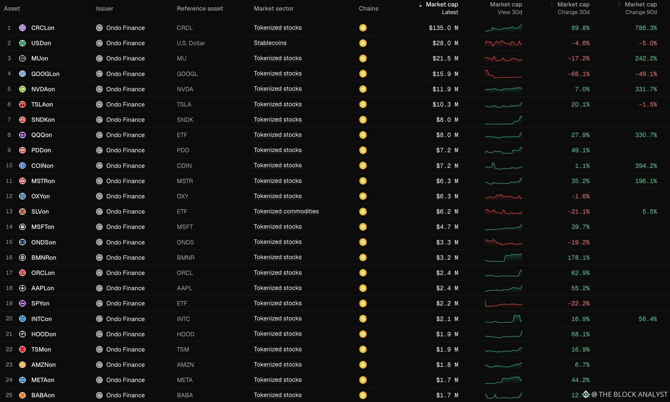Click the INTCon asset logo icon
Image resolution: width=670 pixels, height=402 pixels.
[22, 319]
